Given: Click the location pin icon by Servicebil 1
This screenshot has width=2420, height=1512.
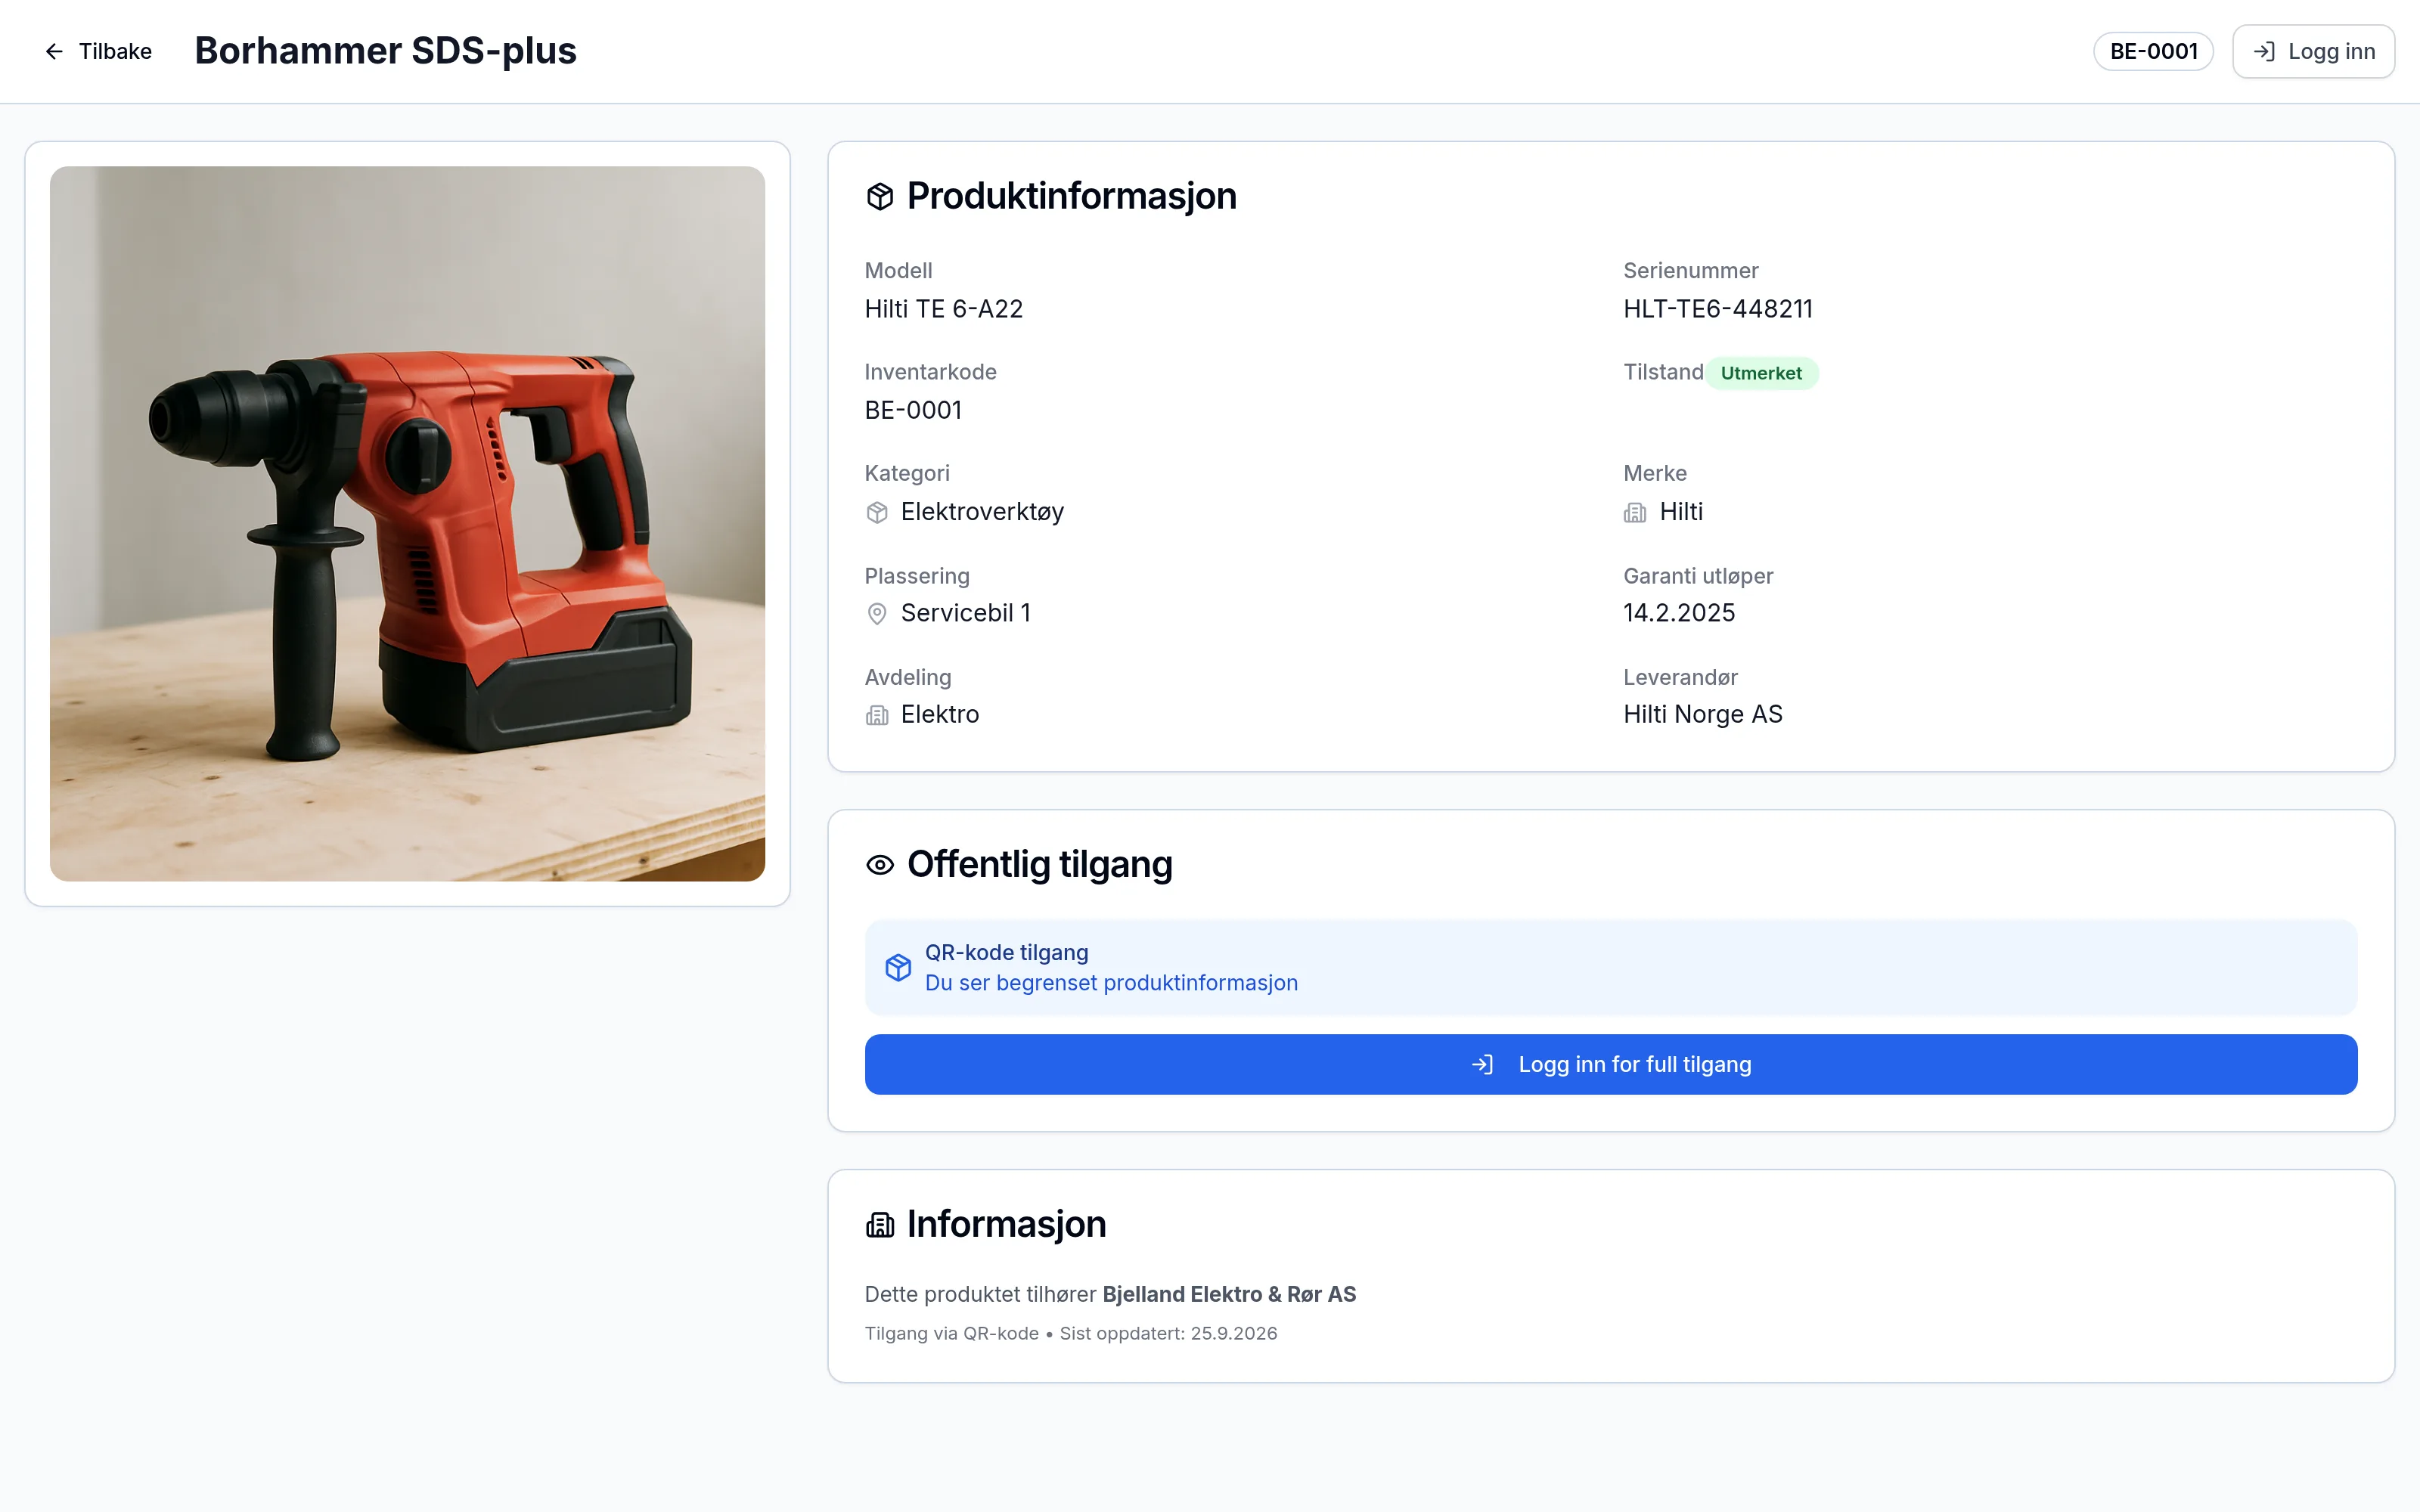Looking at the screenshot, I should (x=877, y=614).
